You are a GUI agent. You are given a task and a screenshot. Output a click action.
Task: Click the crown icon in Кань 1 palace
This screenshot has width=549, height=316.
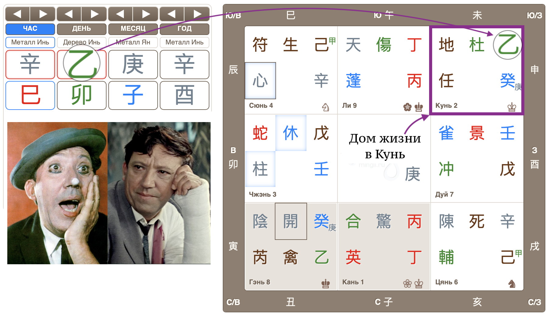419,284
